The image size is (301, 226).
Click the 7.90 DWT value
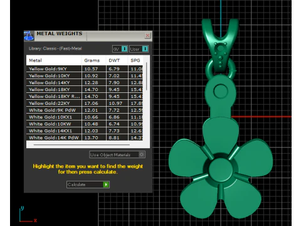[x=114, y=83]
